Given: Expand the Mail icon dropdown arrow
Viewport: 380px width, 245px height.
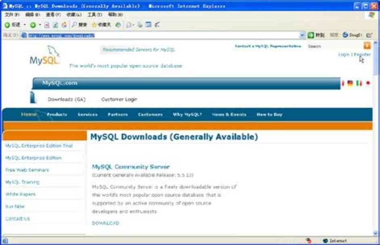Looking at the screenshot, I should click(133, 25).
